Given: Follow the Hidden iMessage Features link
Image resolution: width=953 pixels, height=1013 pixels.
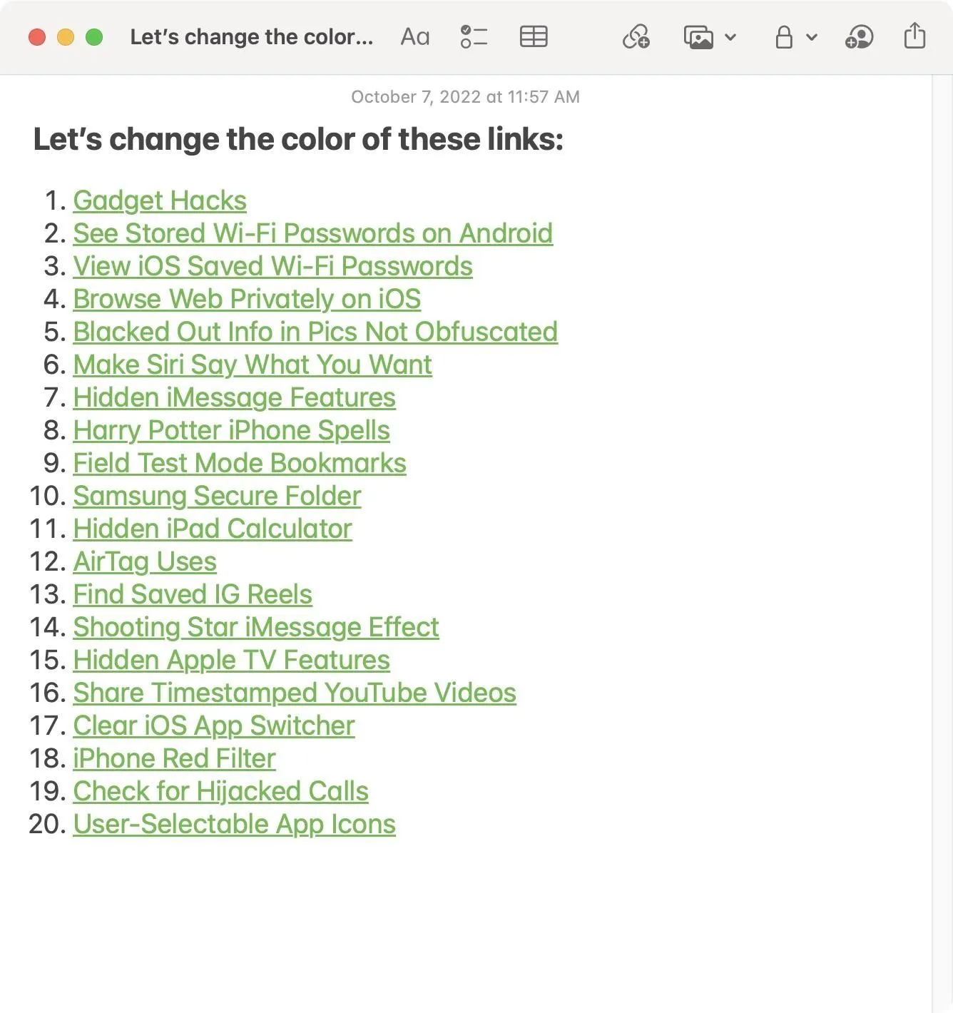Looking at the screenshot, I should click(x=234, y=397).
